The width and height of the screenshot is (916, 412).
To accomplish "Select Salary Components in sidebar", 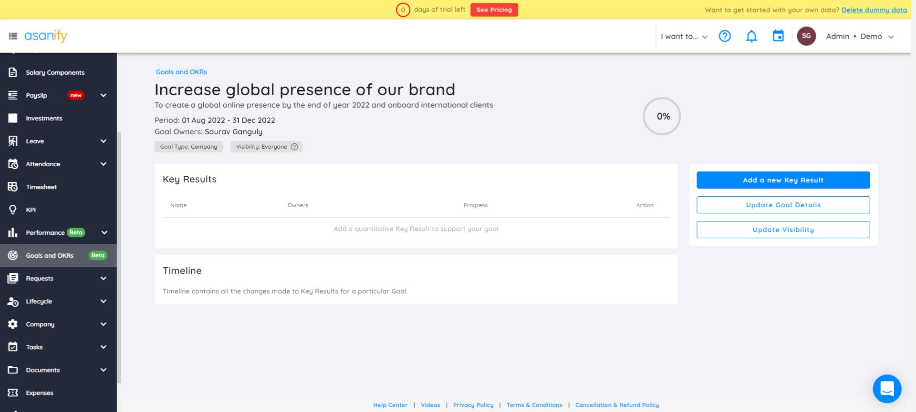I will [x=55, y=72].
